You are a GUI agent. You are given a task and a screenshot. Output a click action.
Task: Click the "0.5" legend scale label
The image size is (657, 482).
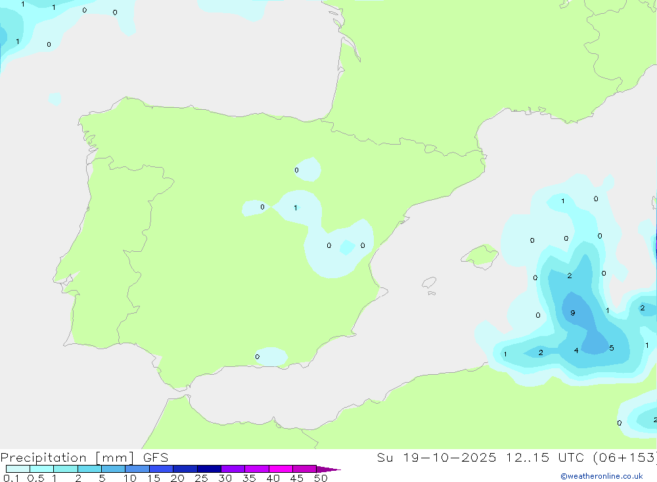tap(35, 478)
